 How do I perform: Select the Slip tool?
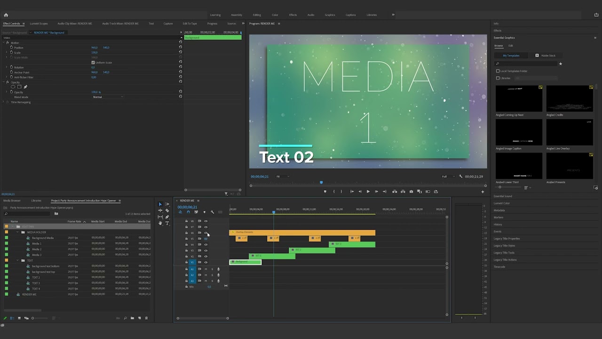click(160, 217)
